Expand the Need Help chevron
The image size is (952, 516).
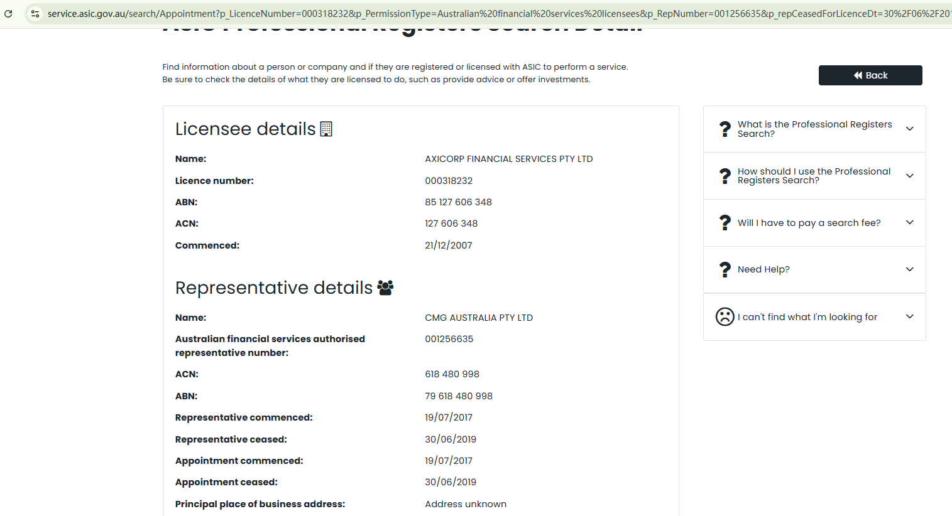tap(909, 269)
